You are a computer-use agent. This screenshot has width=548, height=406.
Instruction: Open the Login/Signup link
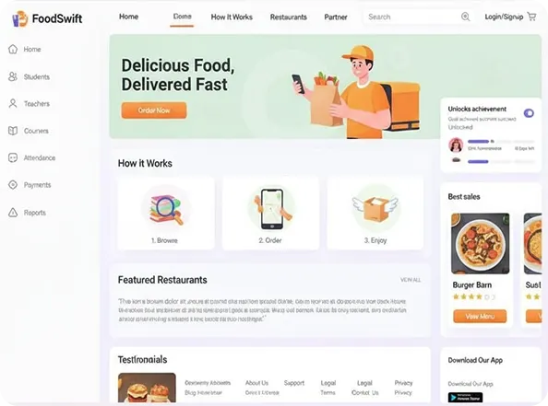point(504,17)
